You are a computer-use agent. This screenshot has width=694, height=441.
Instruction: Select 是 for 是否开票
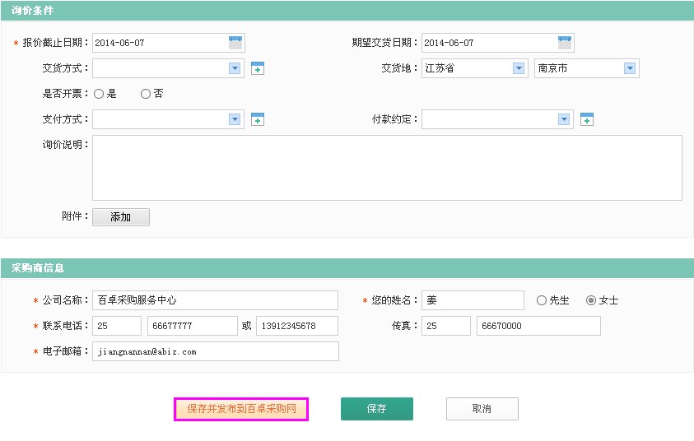click(99, 94)
